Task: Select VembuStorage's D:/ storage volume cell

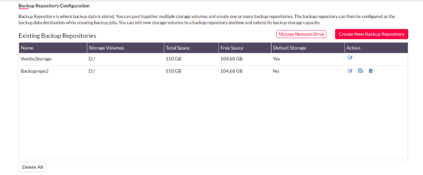Action: tap(92, 59)
